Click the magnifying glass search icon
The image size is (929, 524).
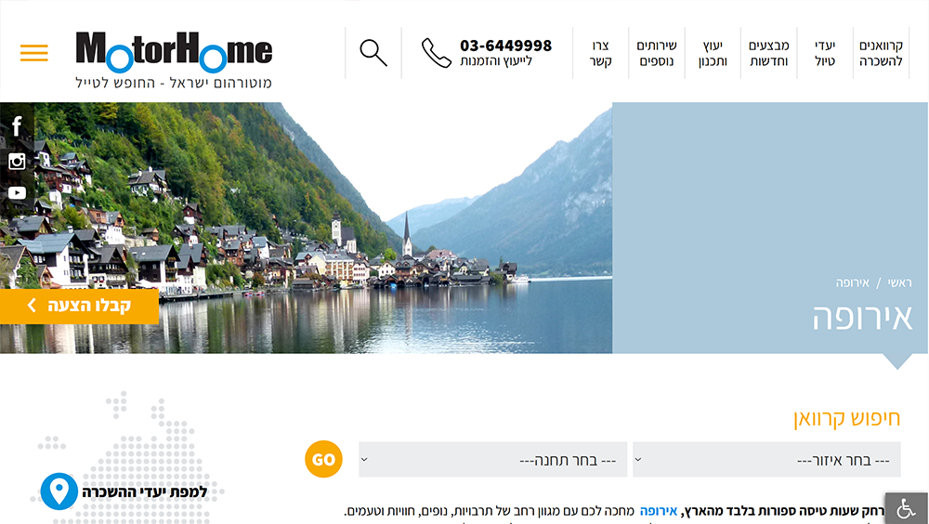(x=373, y=53)
